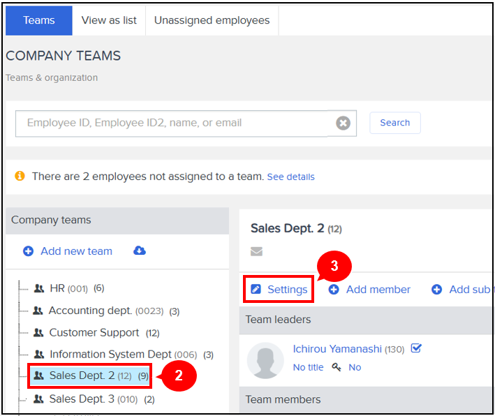
Task: Click the plus icon beside Add sub
Action: click(x=436, y=290)
